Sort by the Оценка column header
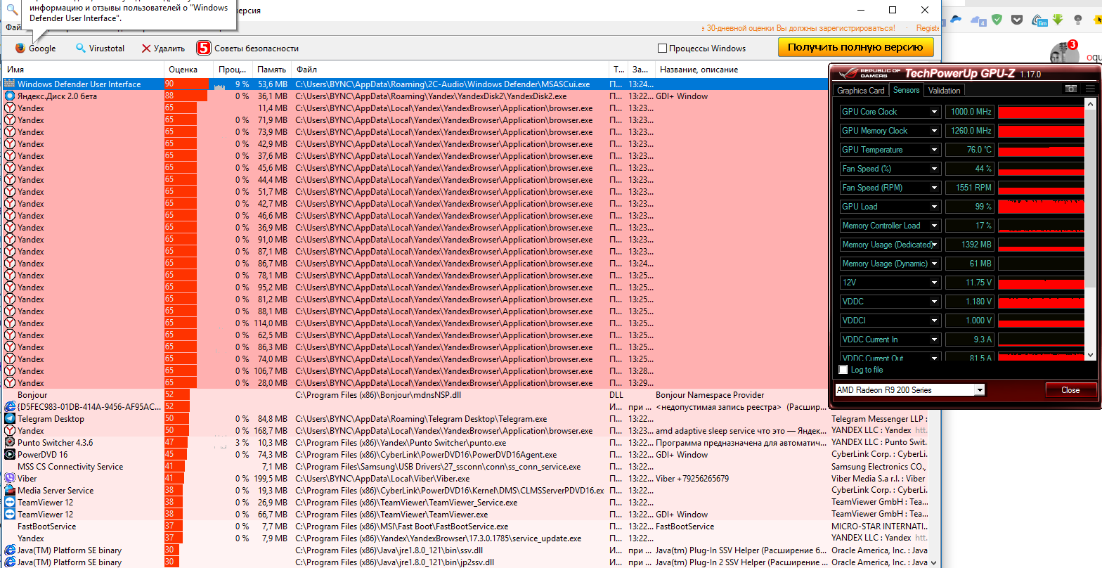Screen dimensions: 1102x568 tap(189, 70)
